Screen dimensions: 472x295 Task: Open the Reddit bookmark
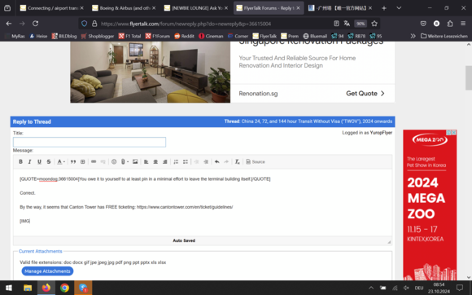pos(184,36)
